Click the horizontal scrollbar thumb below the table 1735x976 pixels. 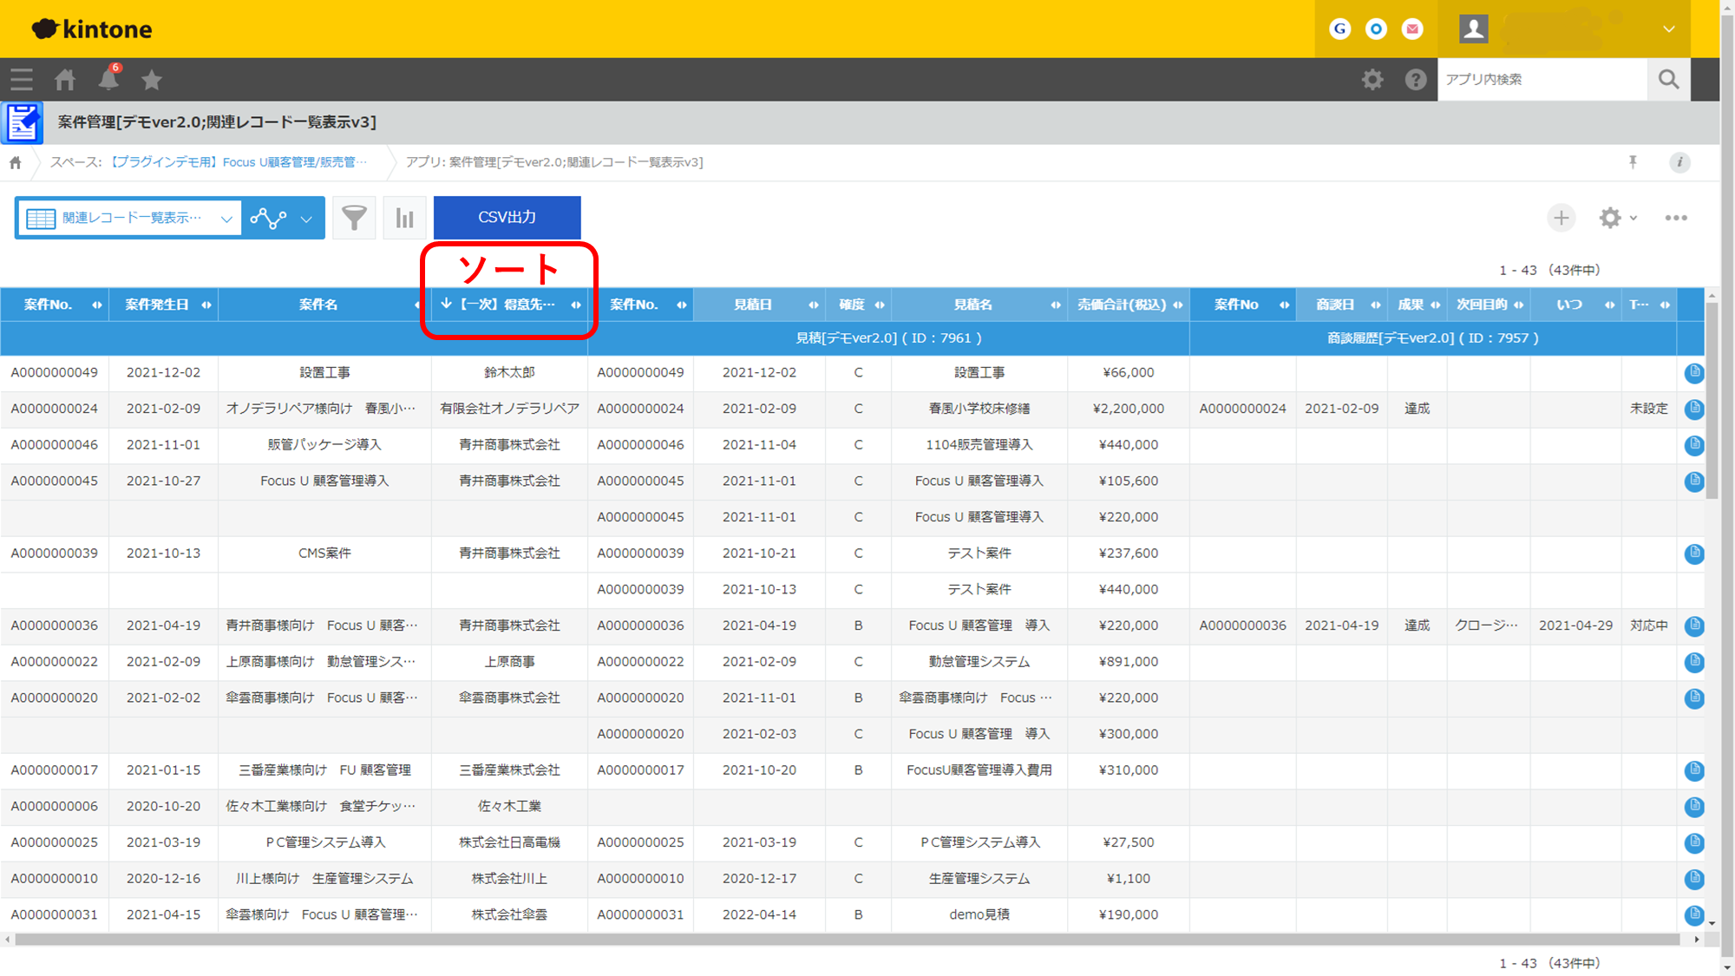[x=847, y=940]
